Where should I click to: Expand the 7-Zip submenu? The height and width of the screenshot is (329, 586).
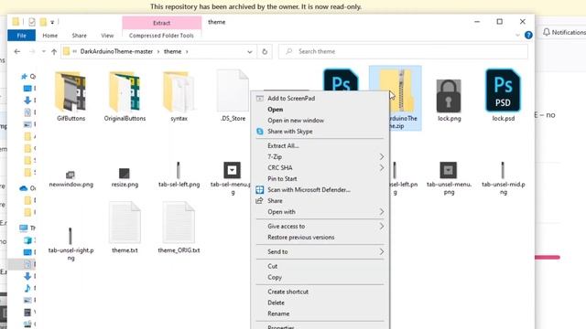320,156
